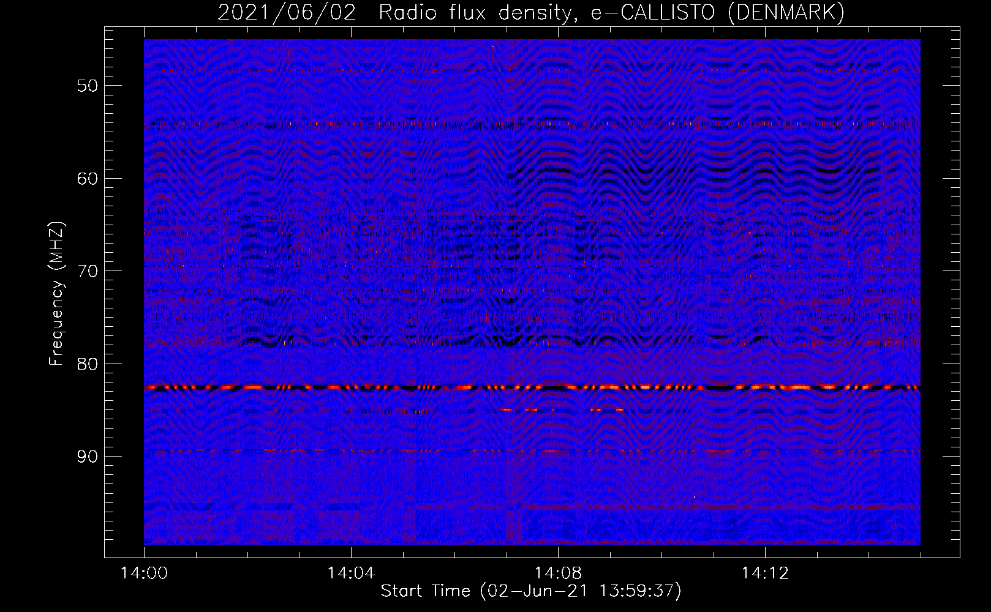Viewport: 991px width, 612px height.
Task: Click the '14:08' time tick label
Action: pyautogui.click(x=558, y=573)
